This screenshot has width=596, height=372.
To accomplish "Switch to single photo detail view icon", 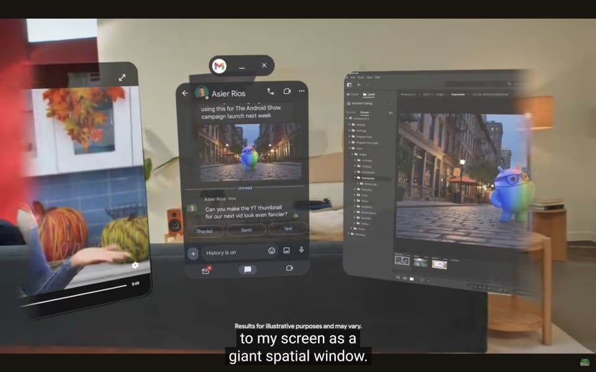I will point(411,279).
